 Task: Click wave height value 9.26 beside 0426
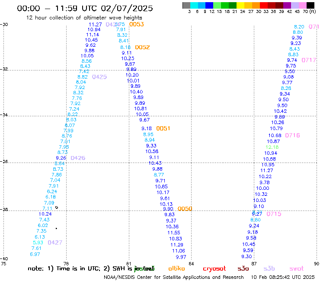[x=61, y=158]
